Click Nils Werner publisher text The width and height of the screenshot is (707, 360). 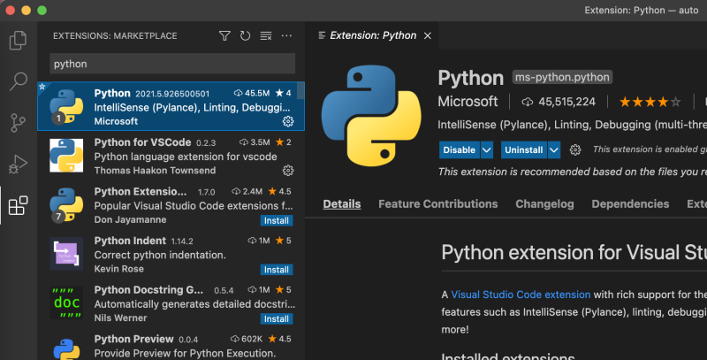pos(120,318)
